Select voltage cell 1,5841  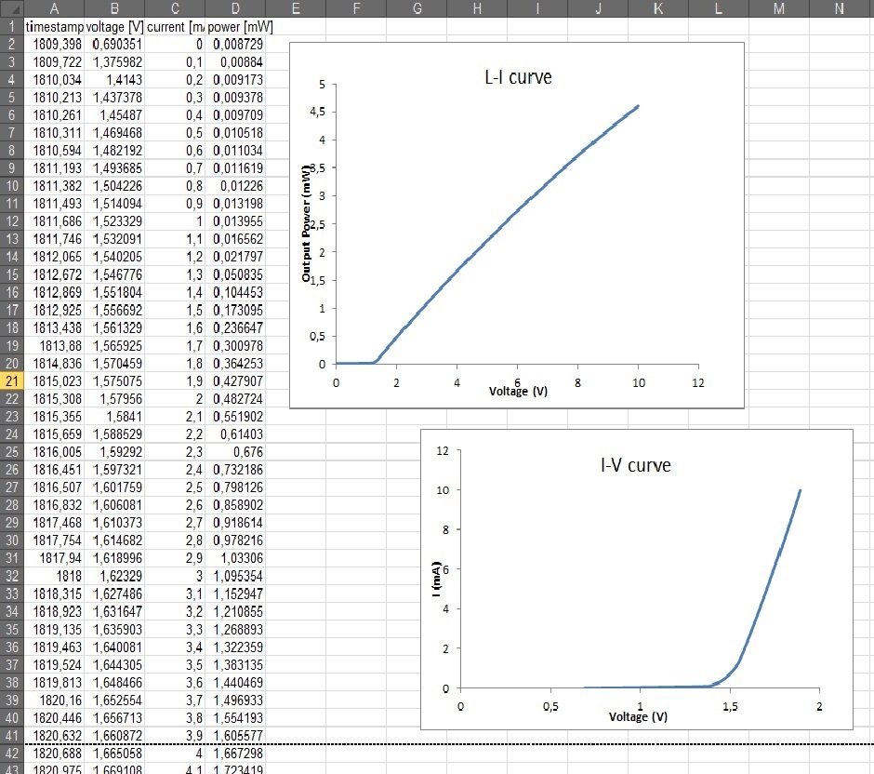(114, 417)
